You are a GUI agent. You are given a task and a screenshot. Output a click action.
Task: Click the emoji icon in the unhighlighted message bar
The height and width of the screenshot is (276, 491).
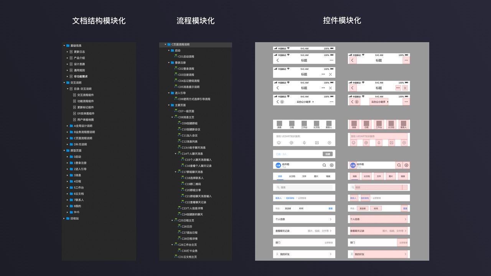coord(279,143)
